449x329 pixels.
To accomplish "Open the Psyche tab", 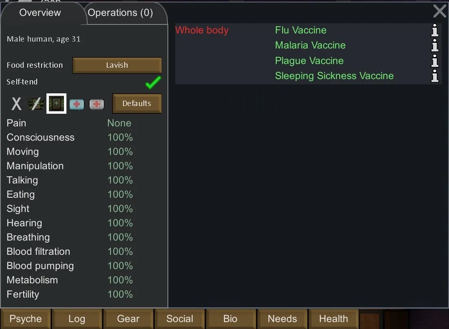I will coord(26,319).
